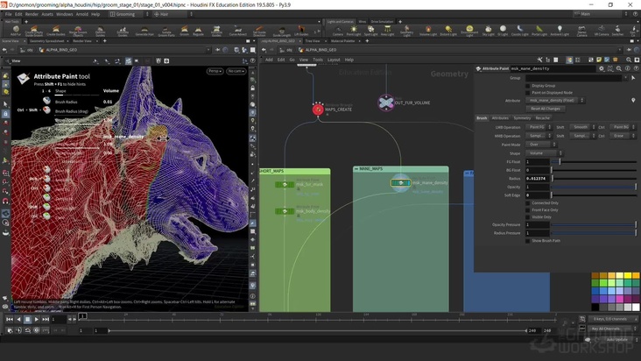The width and height of the screenshot is (641, 361).
Task: Open the Geometry Spreadsheet tab
Action: (x=47, y=40)
